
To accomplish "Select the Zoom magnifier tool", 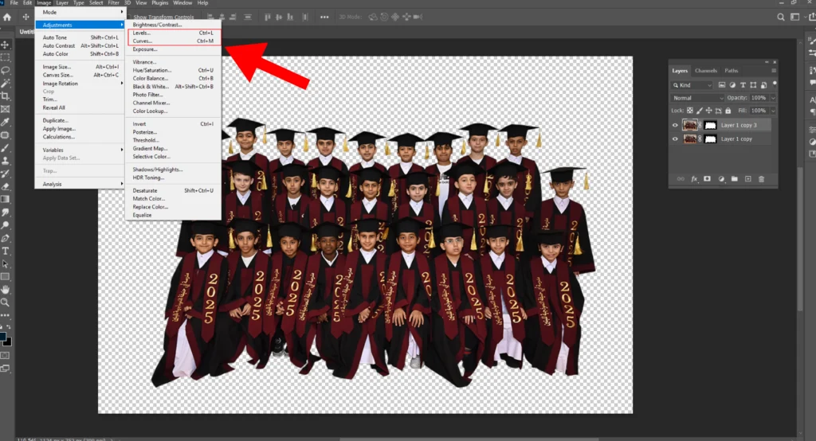I will [x=6, y=302].
